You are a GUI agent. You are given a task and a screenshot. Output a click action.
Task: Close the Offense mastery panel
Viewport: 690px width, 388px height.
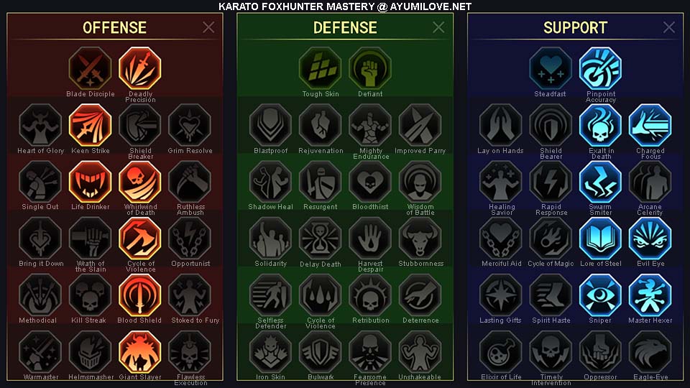pyautogui.click(x=208, y=27)
